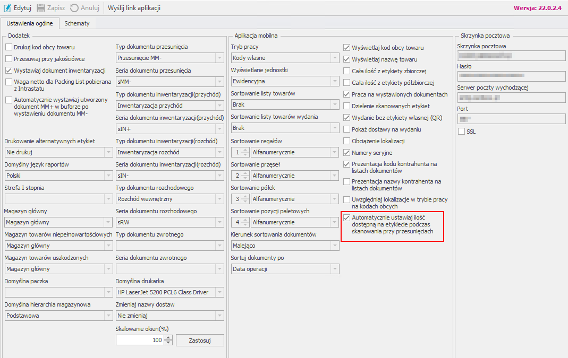Screen dimensions: 568x358
Task: Open Domyślny język raportów dropdown
Action: 108,176
